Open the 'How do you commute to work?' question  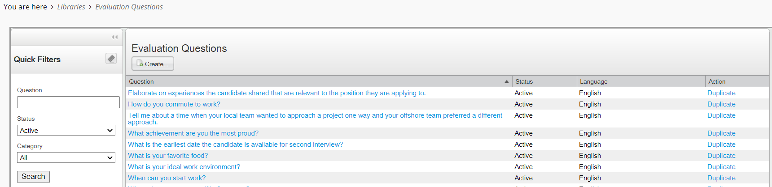pos(174,104)
